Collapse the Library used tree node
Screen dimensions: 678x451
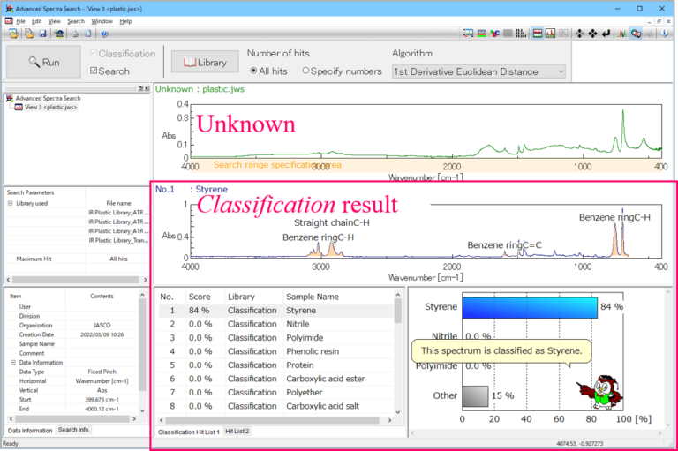[x=11, y=203]
